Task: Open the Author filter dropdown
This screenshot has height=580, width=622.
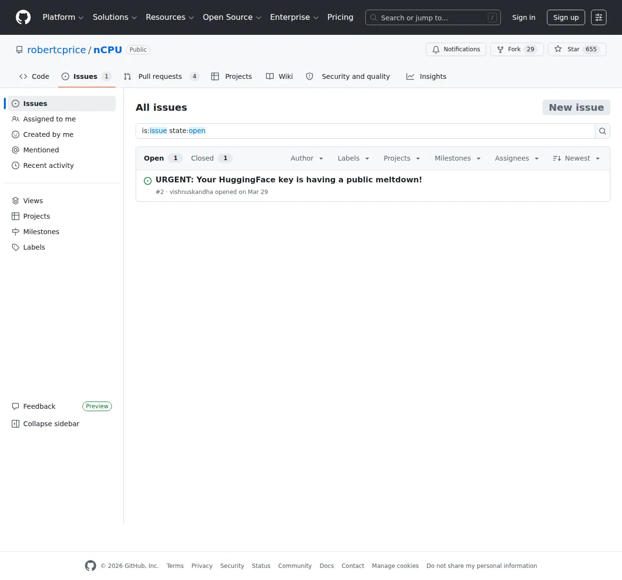Action: [307, 158]
